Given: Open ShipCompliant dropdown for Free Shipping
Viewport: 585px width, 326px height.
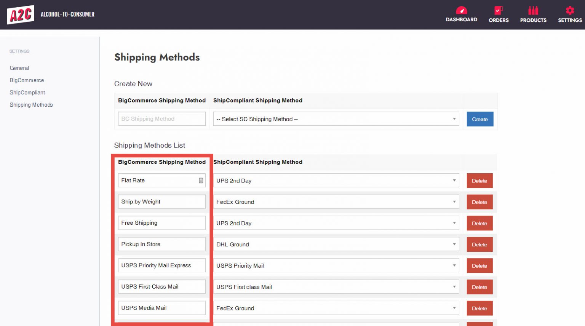Looking at the screenshot, I should click(x=336, y=223).
